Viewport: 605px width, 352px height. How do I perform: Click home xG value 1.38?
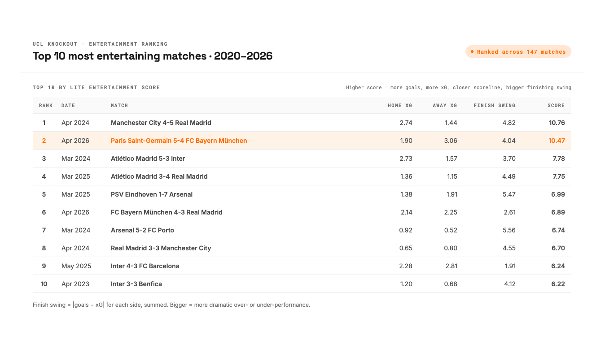click(407, 194)
